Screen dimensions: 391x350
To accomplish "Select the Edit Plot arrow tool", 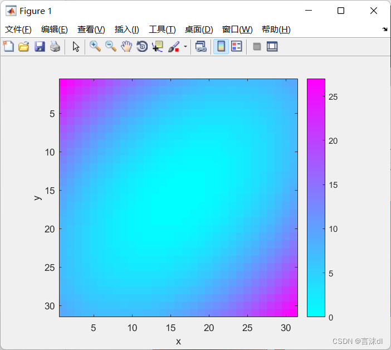I will coord(76,47).
